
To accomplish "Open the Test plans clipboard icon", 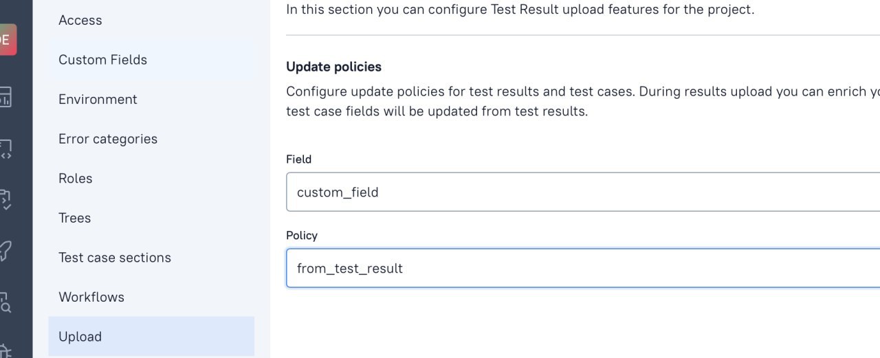I will point(5,199).
